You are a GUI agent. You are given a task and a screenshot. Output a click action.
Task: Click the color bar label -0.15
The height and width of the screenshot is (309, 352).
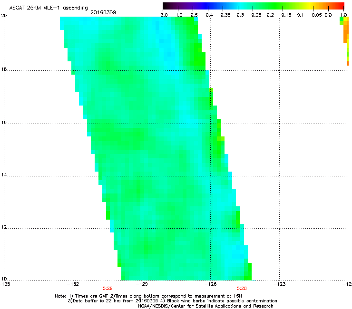point(284,15)
